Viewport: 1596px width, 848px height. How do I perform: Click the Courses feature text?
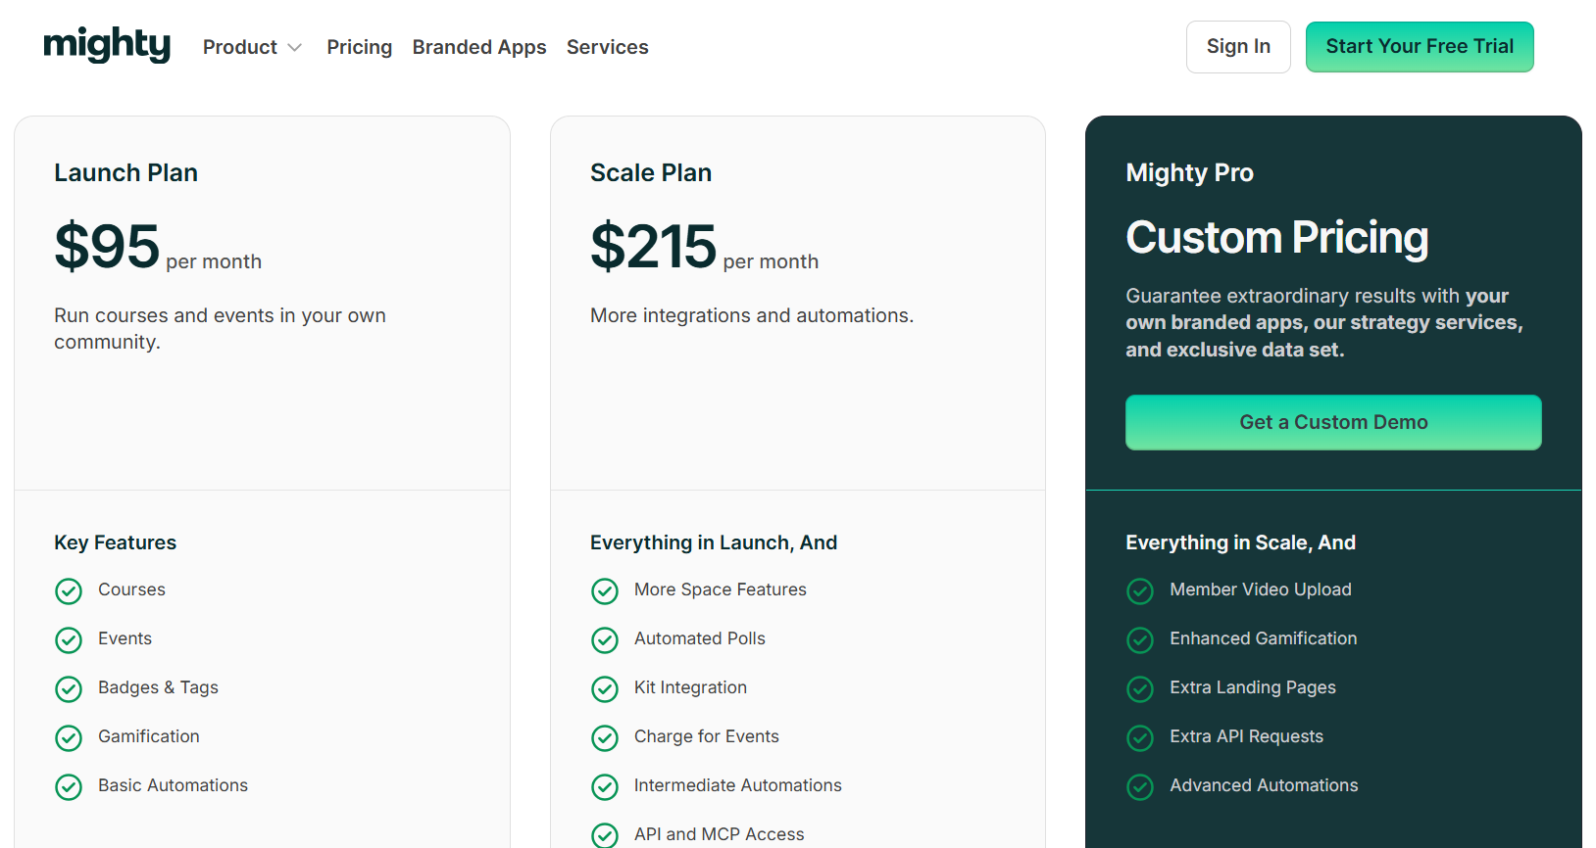pos(131,589)
